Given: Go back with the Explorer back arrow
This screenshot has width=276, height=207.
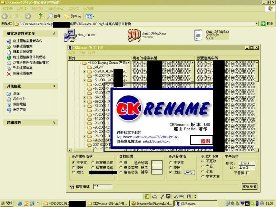Looking at the screenshot, I should pyautogui.click(x=5, y=16).
